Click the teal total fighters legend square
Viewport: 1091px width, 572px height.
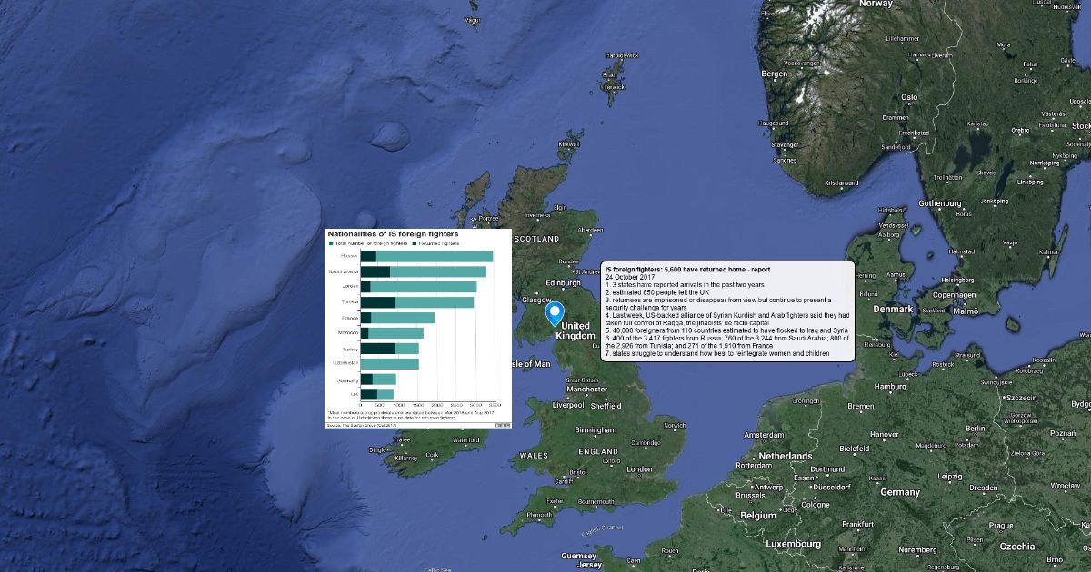331,244
